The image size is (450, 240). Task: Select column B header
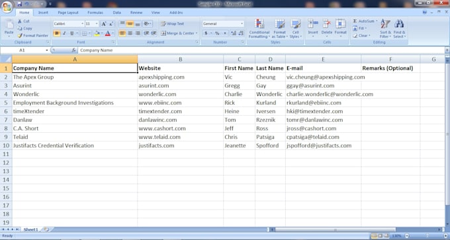click(180, 60)
